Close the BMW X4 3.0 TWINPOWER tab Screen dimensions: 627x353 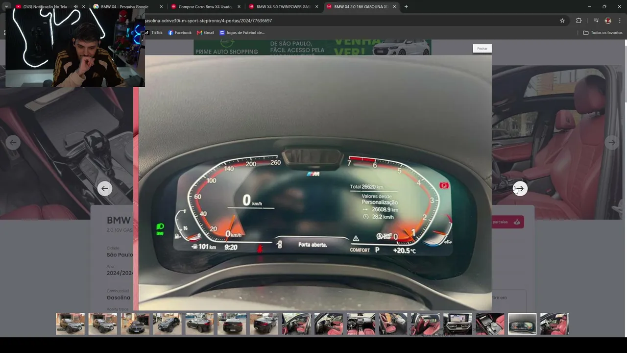tap(317, 7)
